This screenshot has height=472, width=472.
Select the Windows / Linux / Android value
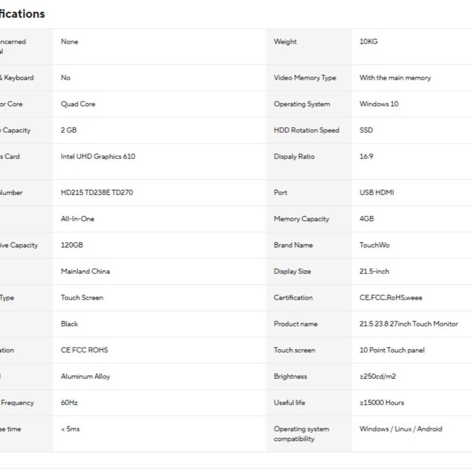tap(401, 429)
